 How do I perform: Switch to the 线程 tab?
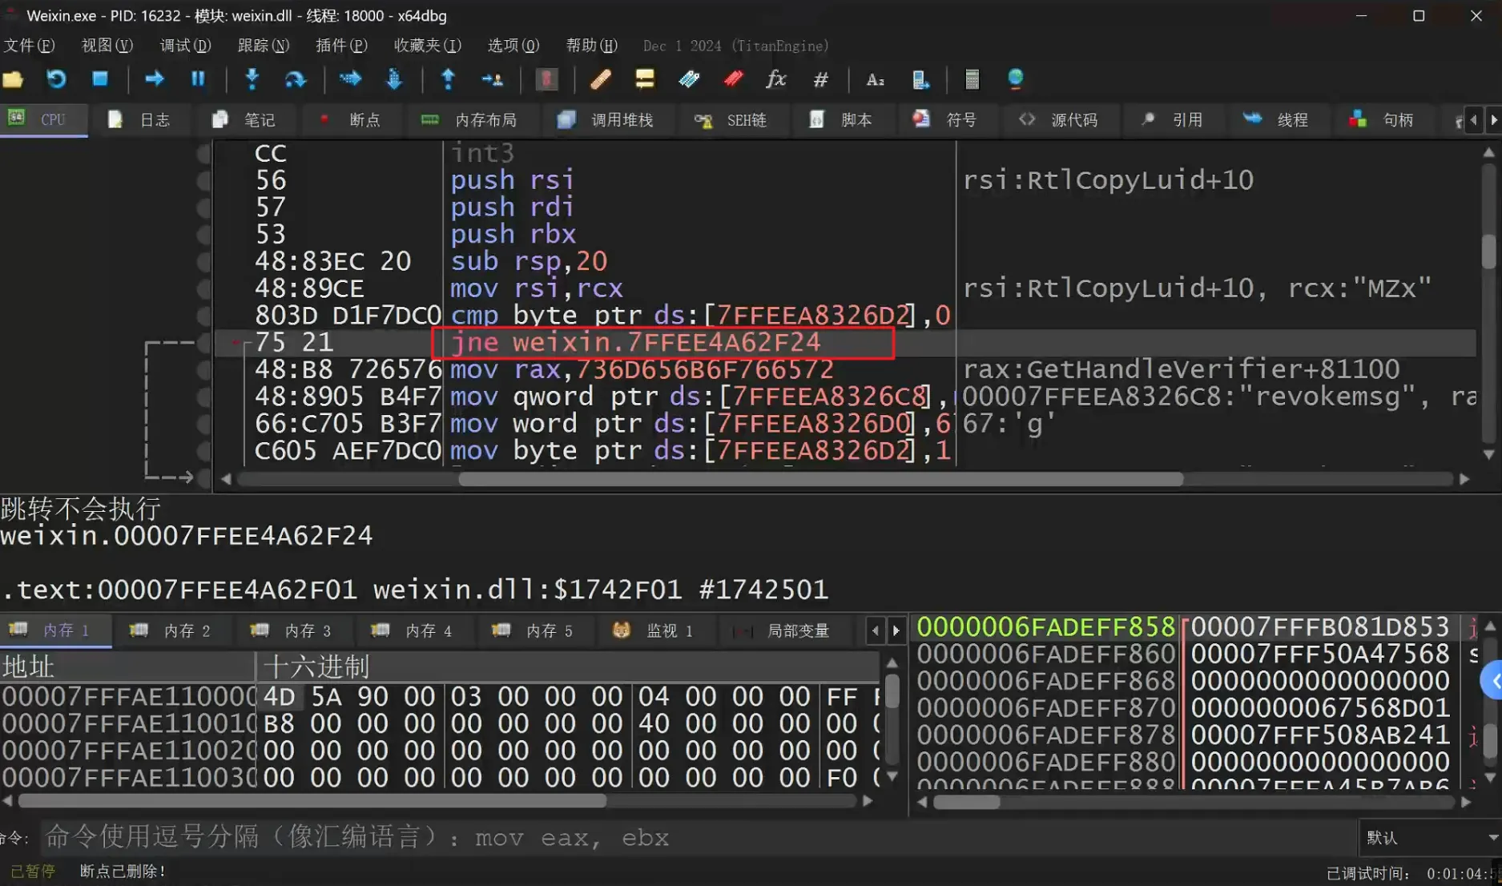click(x=1277, y=120)
